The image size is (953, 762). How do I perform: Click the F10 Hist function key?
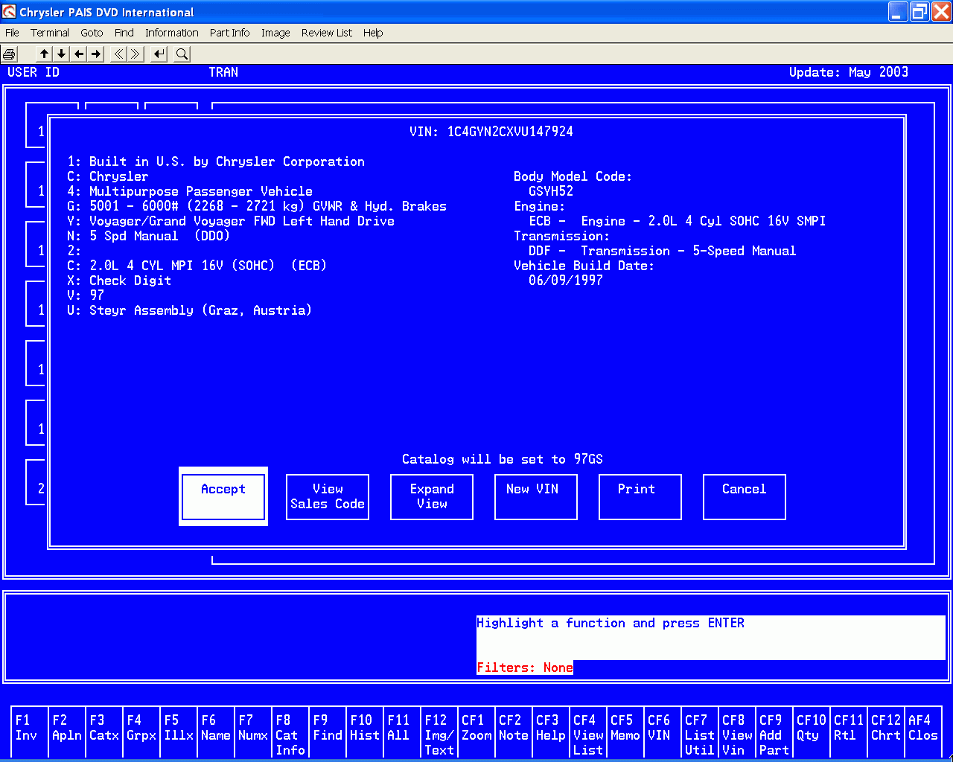pyautogui.click(x=365, y=733)
